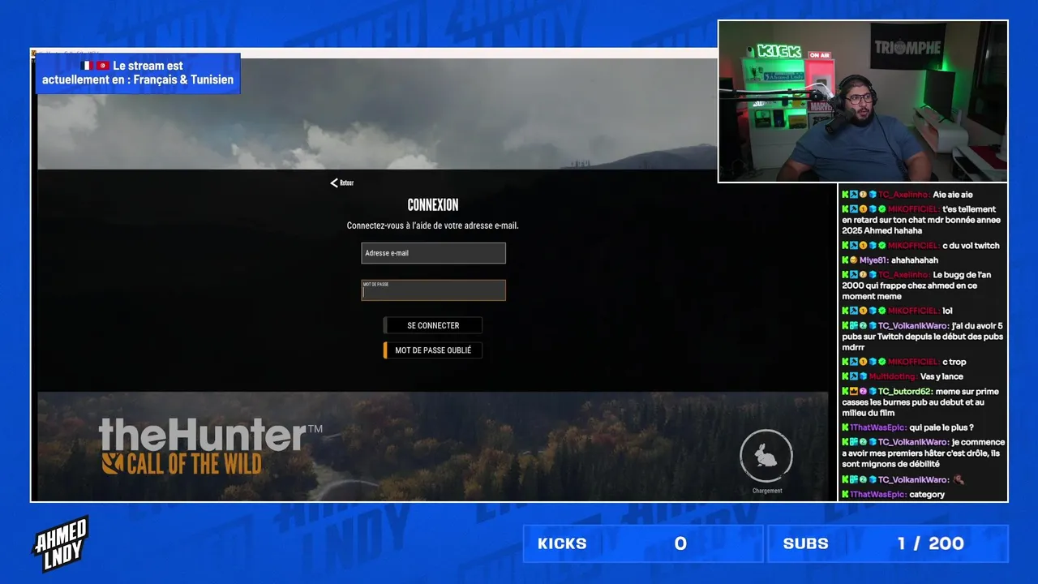Viewport: 1038px width, 584px height.
Task: Click the CONNEXION heading
Action: click(x=433, y=205)
